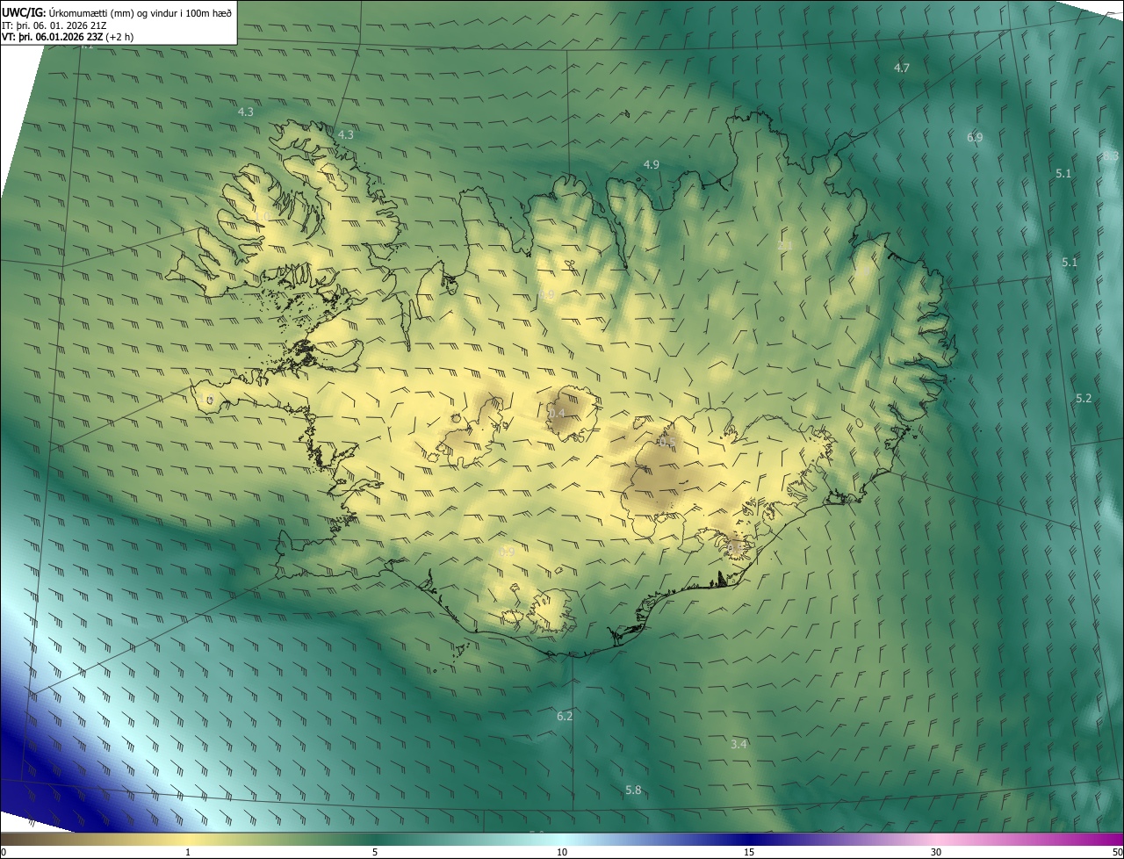
Task: Click the colorbar tick label 1
Action: [x=188, y=852]
